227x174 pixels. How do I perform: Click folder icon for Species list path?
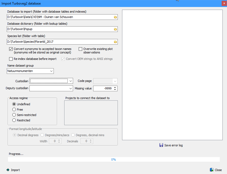click(x=115, y=42)
